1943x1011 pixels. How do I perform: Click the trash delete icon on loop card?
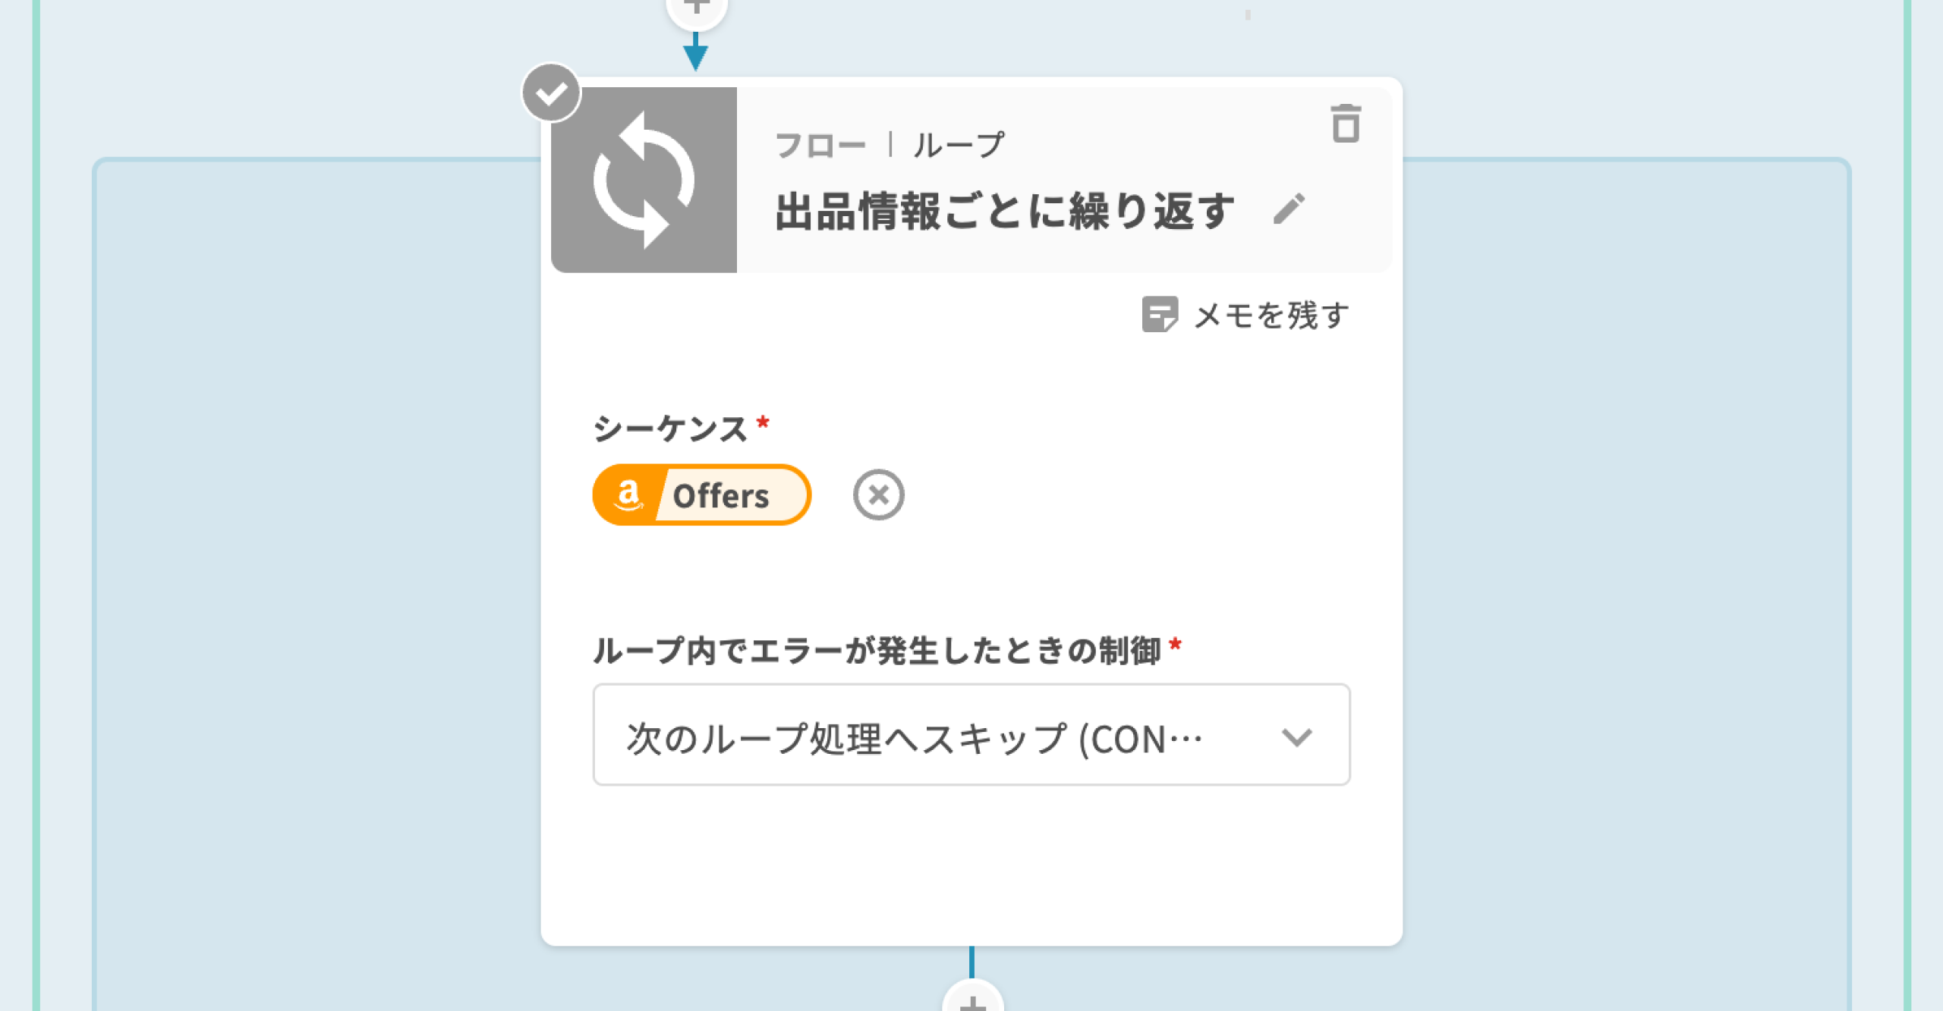coord(1346,124)
